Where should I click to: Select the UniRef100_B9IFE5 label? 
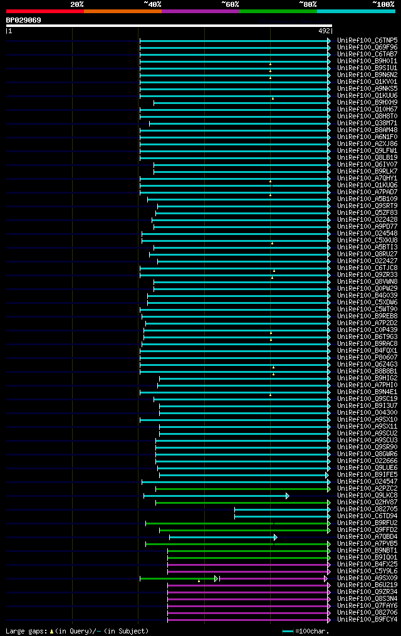pos(367,475)
